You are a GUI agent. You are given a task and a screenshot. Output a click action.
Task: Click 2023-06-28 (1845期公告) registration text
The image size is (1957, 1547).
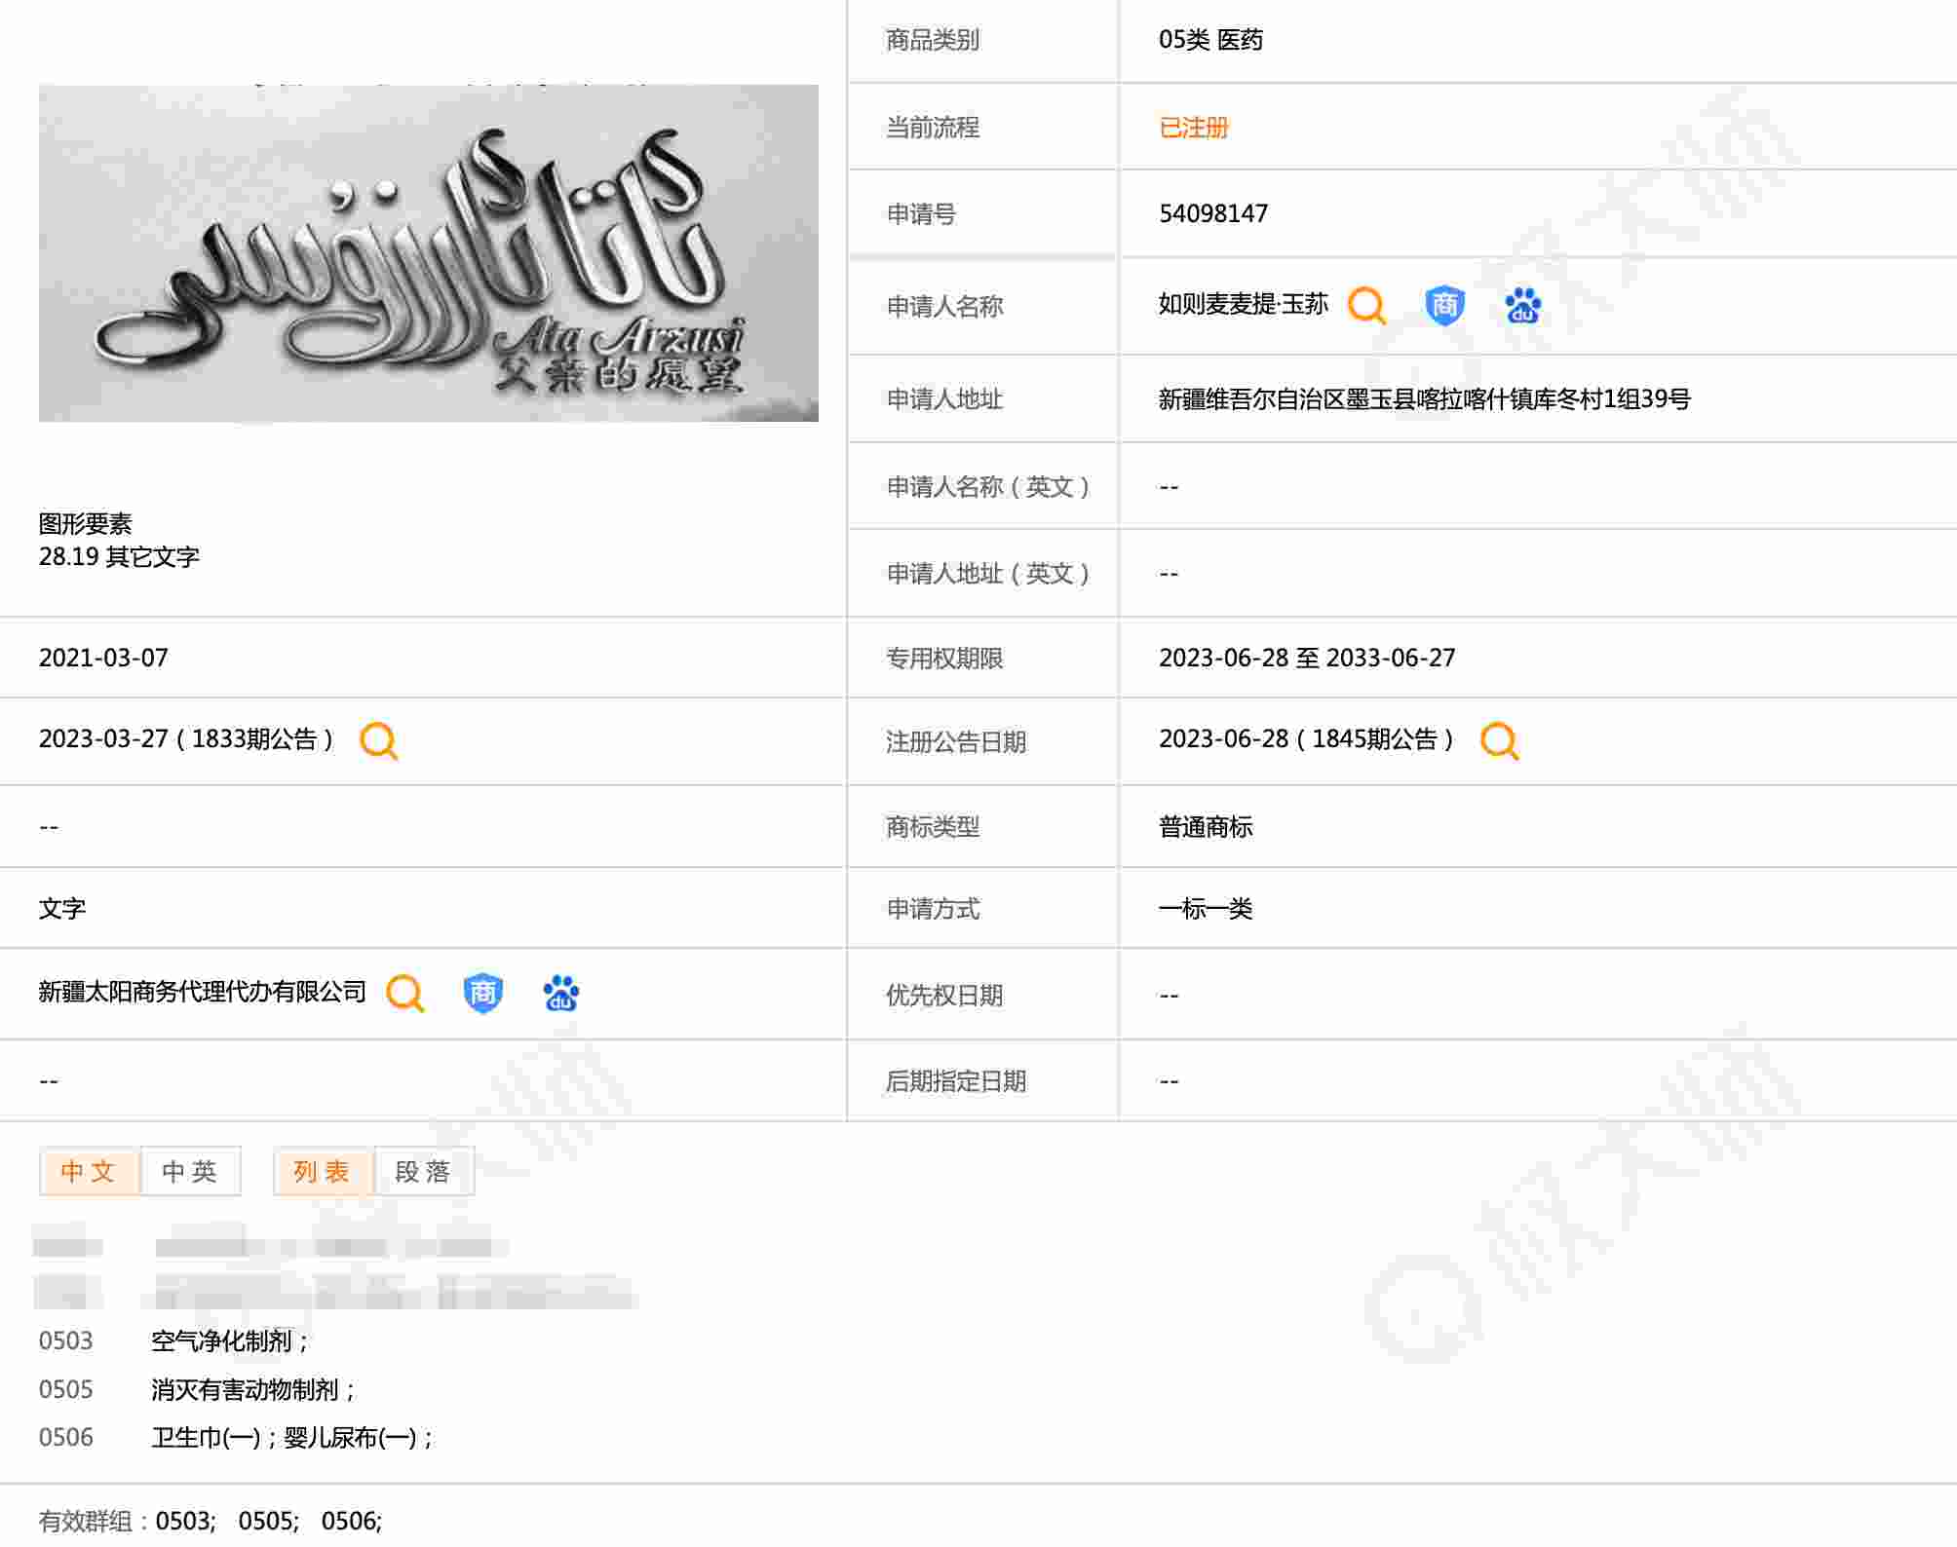click(x=1306, y=739)
